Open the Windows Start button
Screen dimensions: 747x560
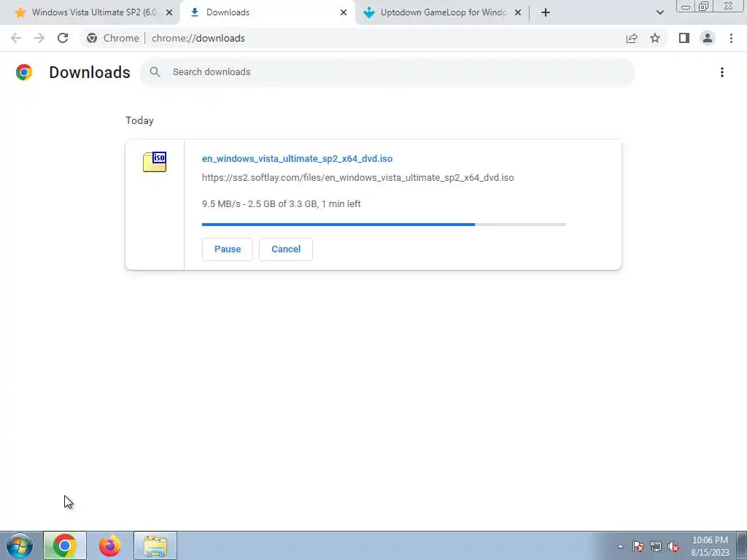coord(20,545)
